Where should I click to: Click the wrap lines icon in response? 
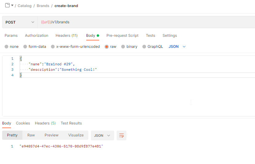(122, 135)
